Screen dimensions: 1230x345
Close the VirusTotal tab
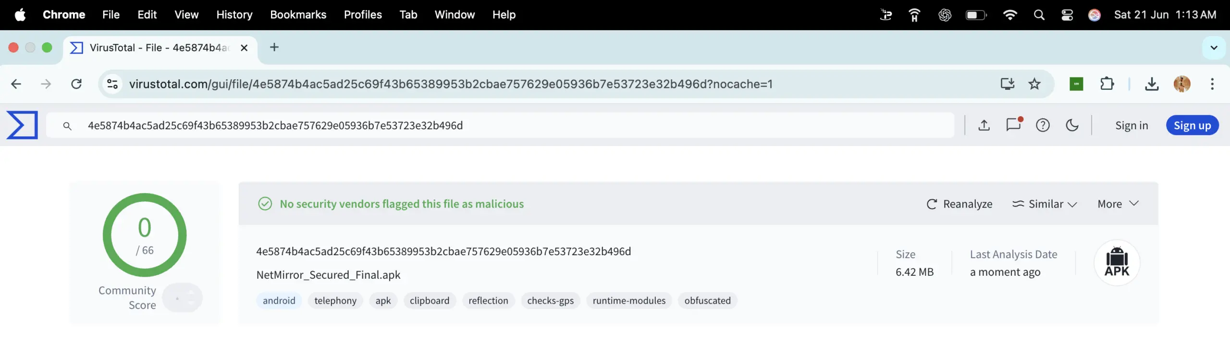coord(244,48)
